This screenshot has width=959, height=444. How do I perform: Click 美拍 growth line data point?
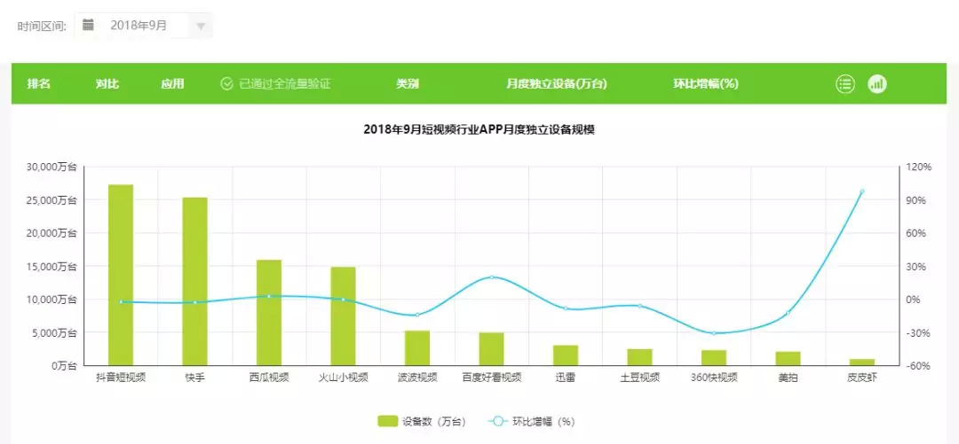coord(789,313)
